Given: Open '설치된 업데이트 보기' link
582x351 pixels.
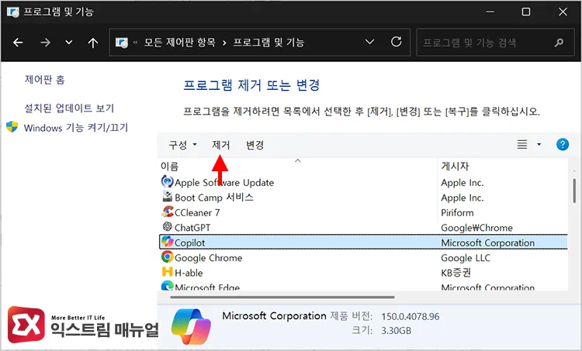Looking at the screenshot, I should (x=69, y=108).
